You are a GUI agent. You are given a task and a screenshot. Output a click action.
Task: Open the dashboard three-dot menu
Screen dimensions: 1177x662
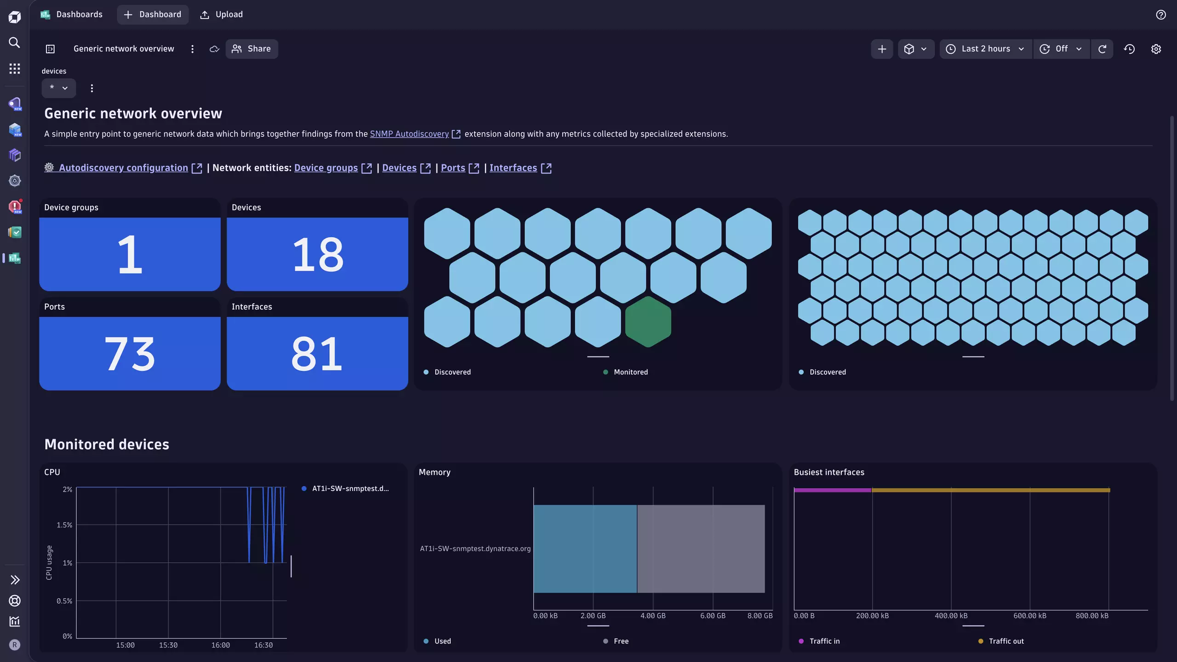pyautogui.click(x=193, y=49)
